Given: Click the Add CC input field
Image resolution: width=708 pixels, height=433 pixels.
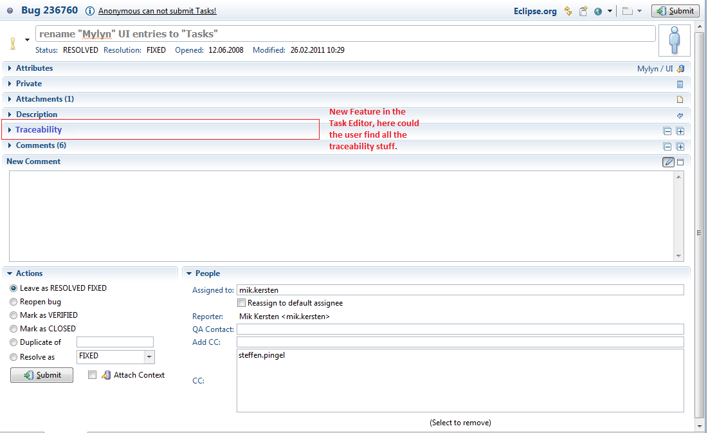Looking at the screenshot, I should pyautogui.click(x=460, y=342).
